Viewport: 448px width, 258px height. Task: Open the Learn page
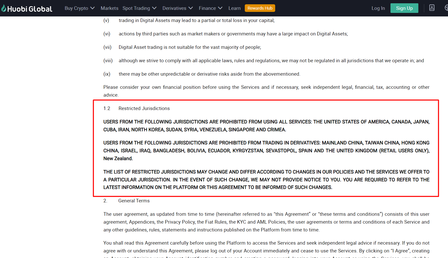(x=234, y=8)
